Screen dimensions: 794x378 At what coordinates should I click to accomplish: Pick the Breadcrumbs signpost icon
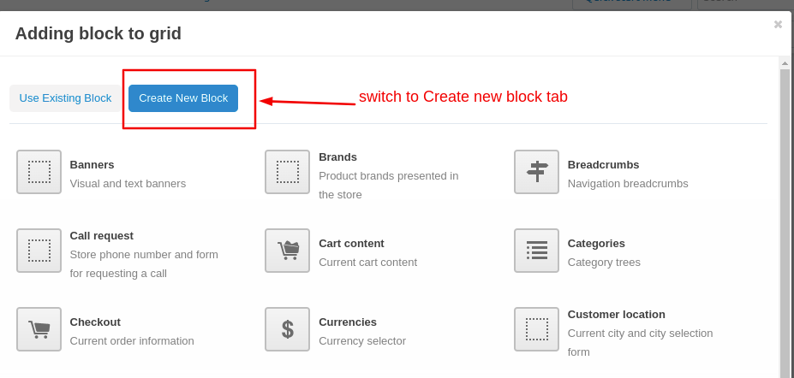536,172
